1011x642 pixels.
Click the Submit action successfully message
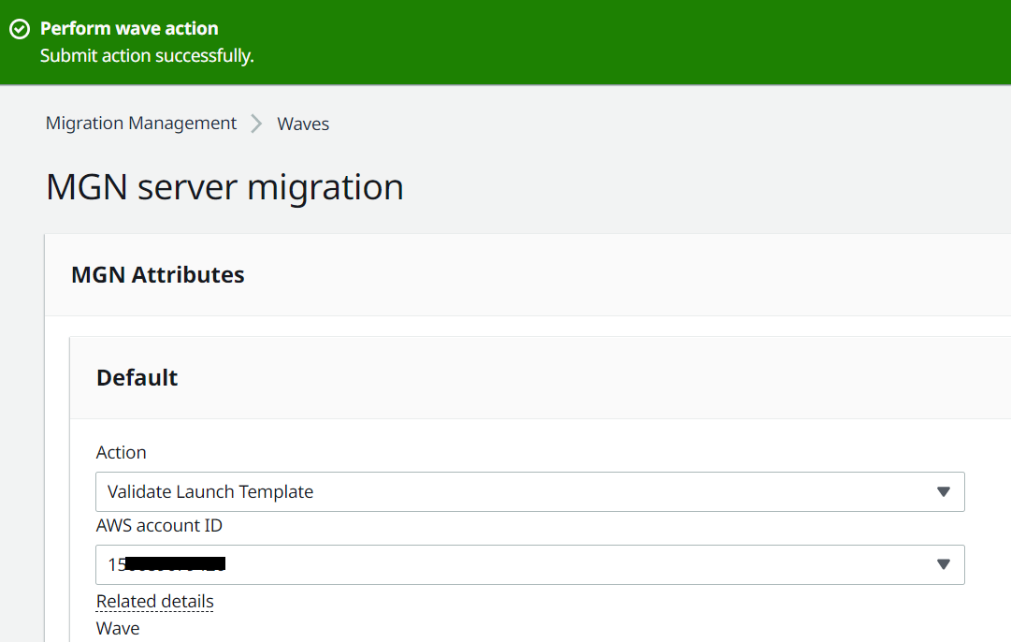[x=147, y=56]
